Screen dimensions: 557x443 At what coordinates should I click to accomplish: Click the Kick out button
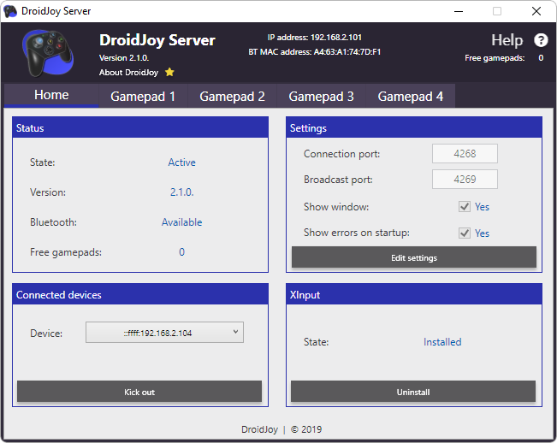[x=139, y=392]
